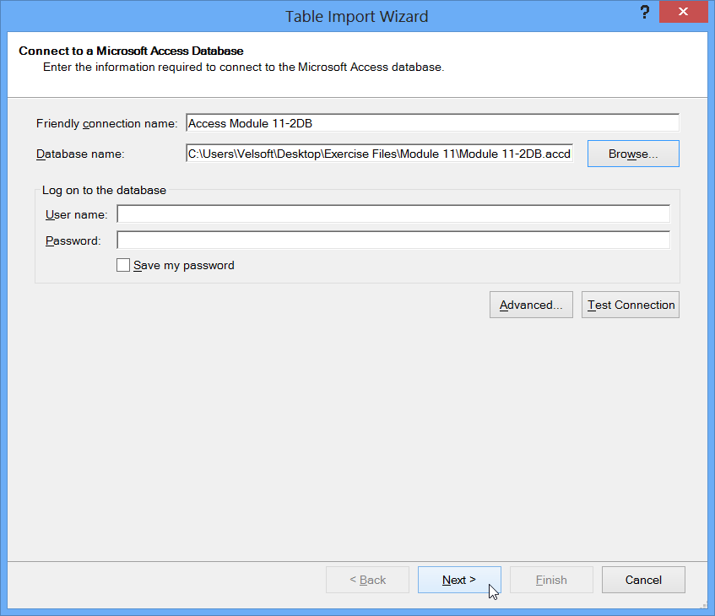Focus the User name input box
This screenshot has width=715, height=616.
point(393,213)
